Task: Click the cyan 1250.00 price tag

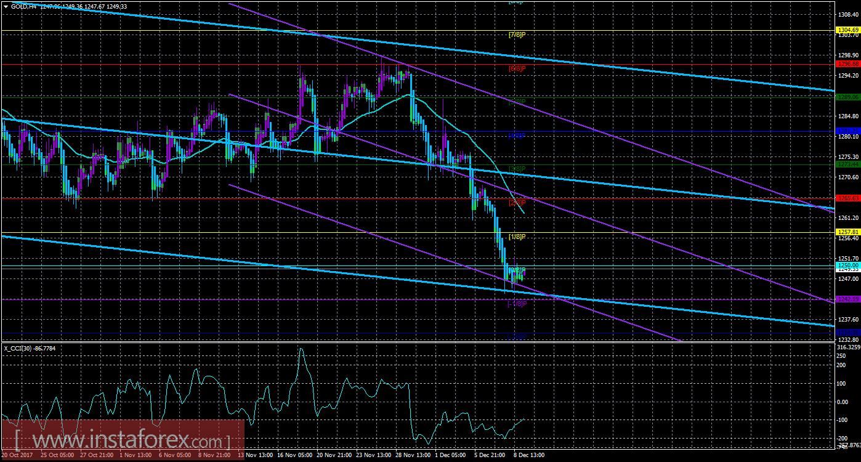Action: point(848,265)
